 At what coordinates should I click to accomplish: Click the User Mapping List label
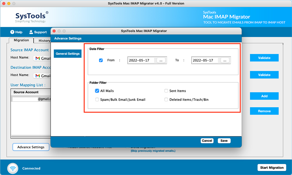pyautogui.click(x=28, y=85)
